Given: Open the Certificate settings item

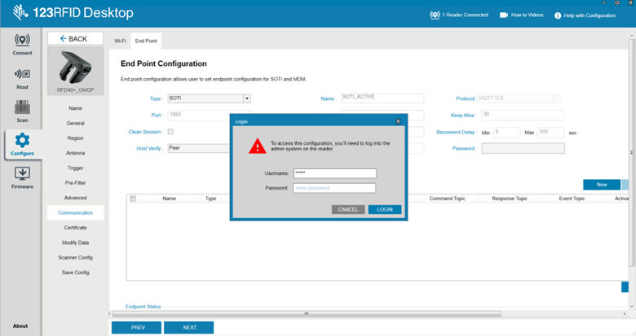Looking at the screenshot, I should point(76,228).
